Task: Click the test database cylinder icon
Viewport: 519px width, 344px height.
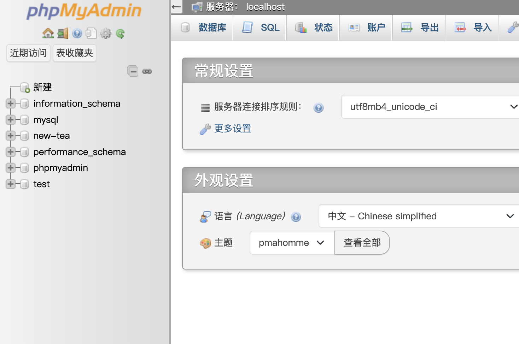Action: click(x=24, y=184)
